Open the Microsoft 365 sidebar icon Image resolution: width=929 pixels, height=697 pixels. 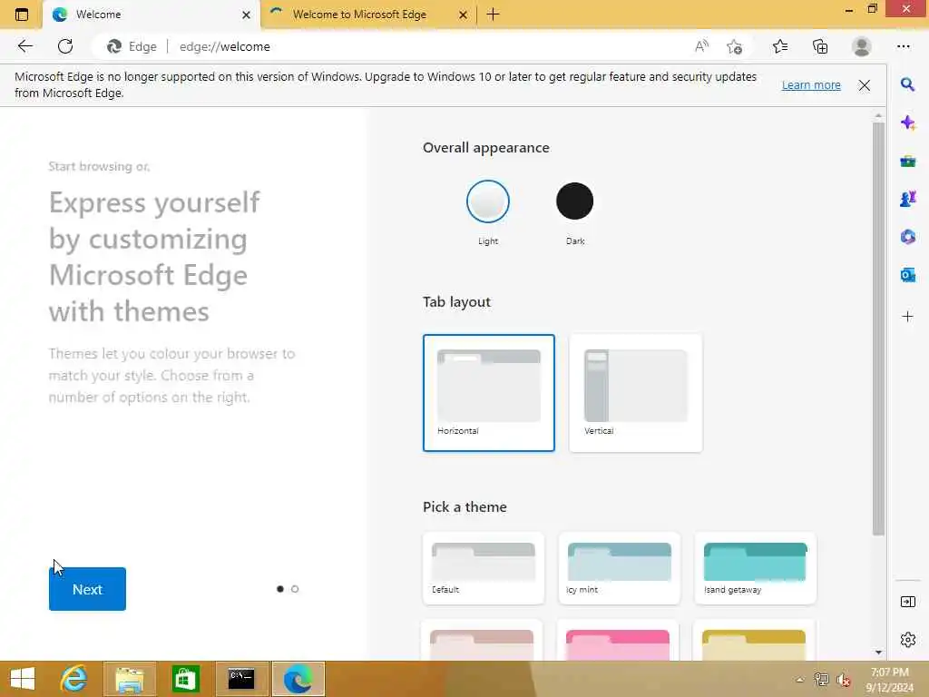907,237
